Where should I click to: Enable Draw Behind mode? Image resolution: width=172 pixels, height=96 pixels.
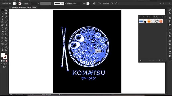point(4,64)
